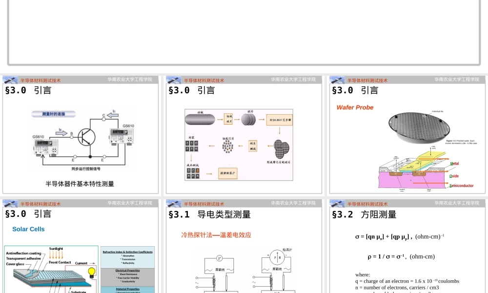Open the transistor measurement circuit slide
Image resolution: width=488 pixels, height=293 pixels.
[81, 134]
